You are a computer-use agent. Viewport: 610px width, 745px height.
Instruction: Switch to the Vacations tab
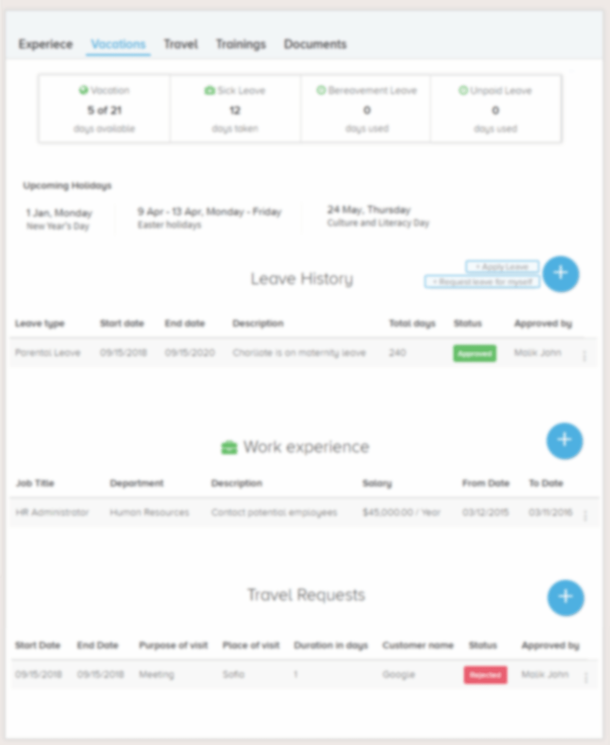[x=118, y=44]
